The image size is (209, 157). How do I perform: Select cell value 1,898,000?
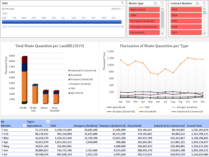[120, 146]
